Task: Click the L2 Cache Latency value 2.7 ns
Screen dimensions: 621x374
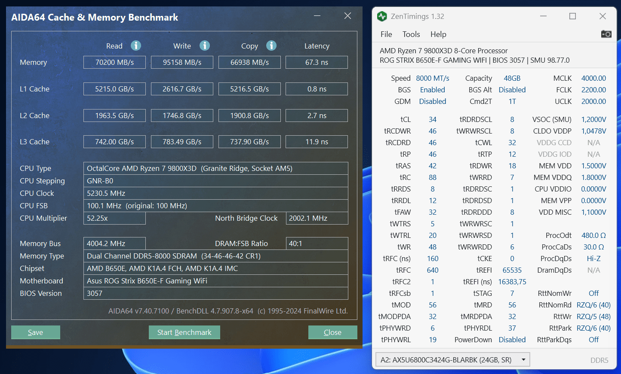Action: (x=317, y=116)
